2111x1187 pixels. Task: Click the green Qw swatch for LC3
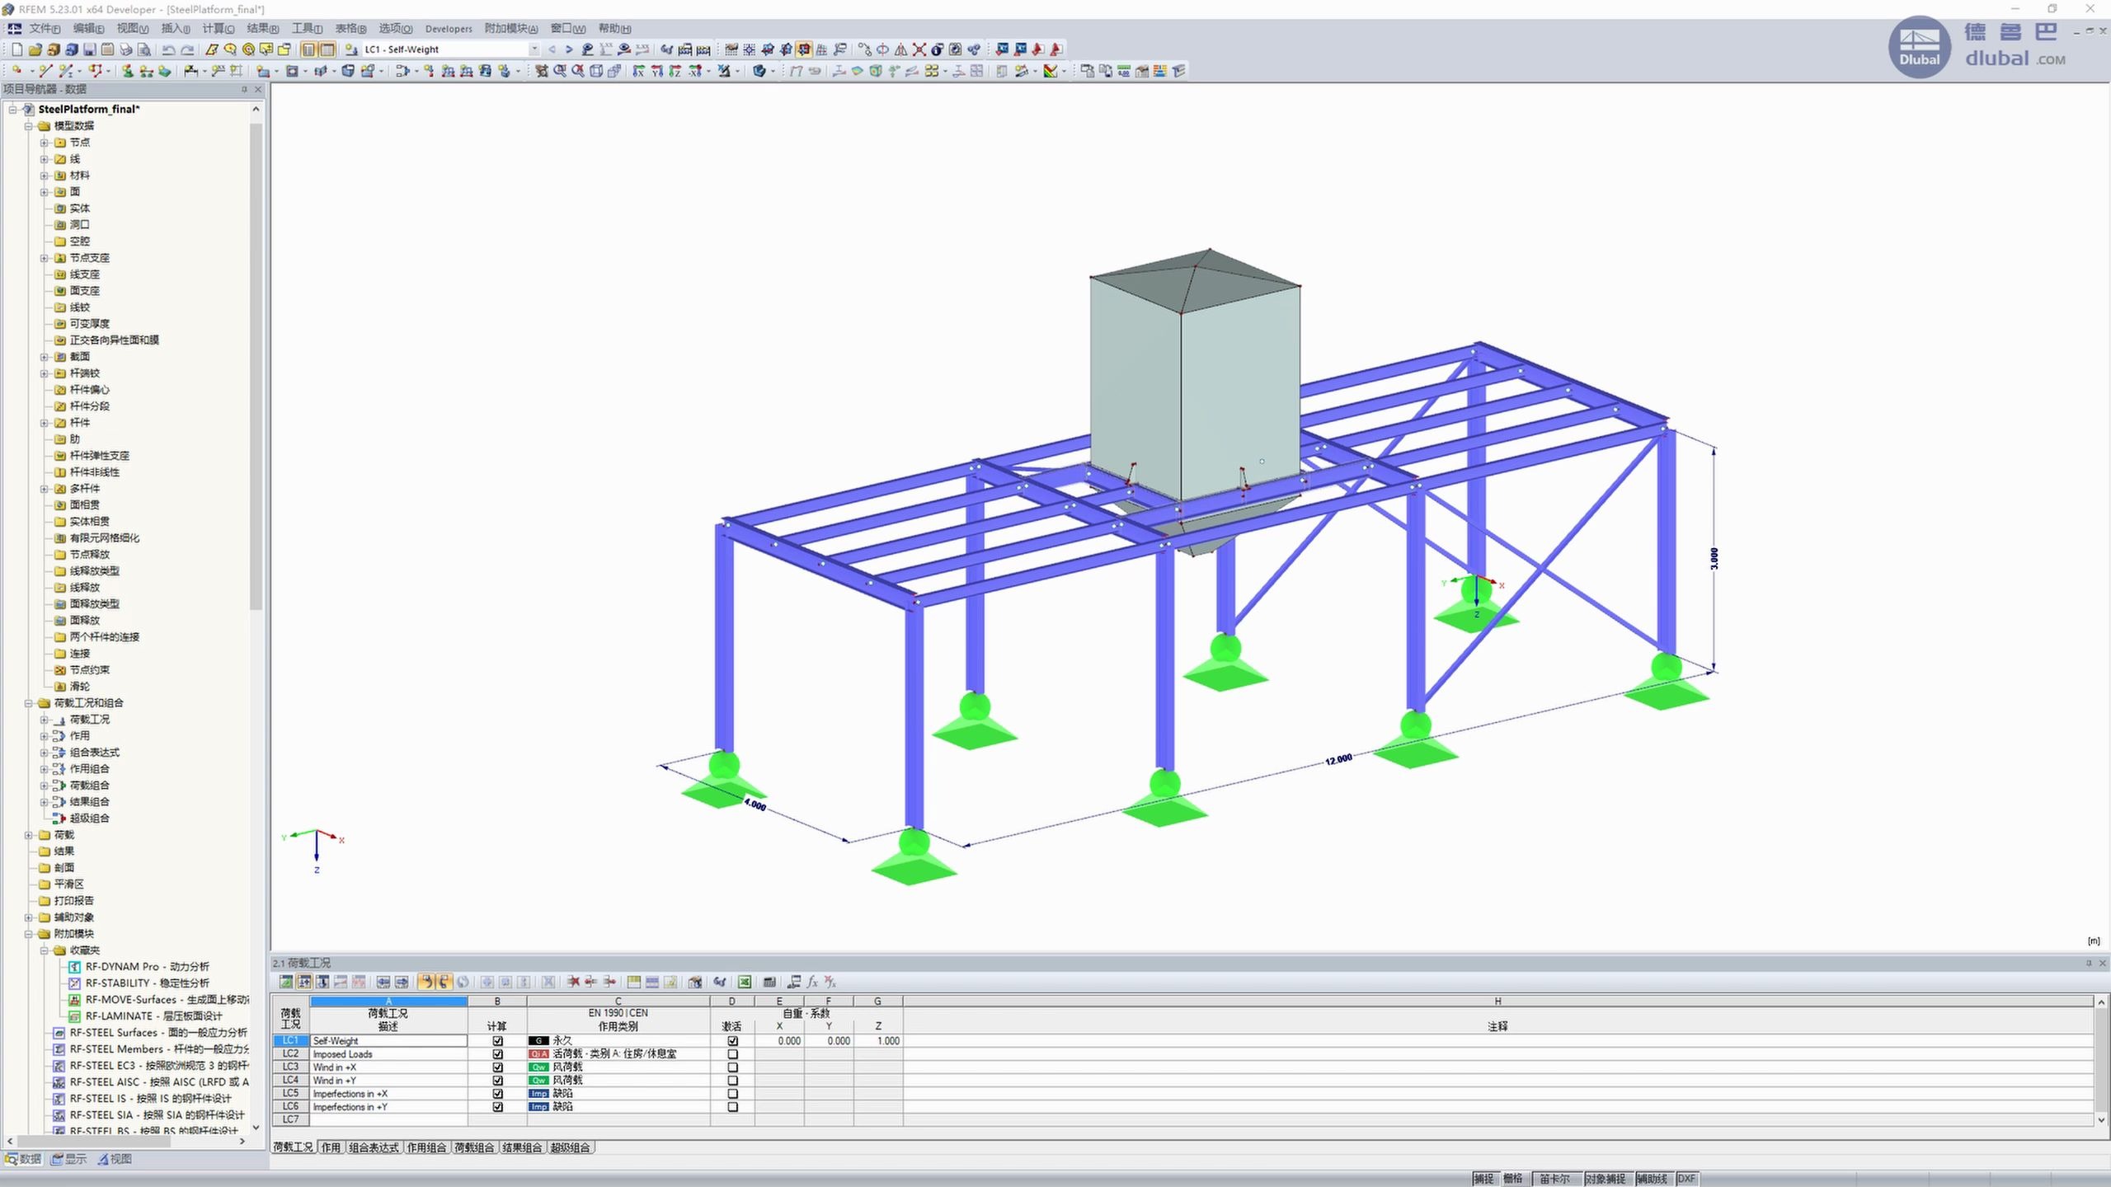[538, 1067]
